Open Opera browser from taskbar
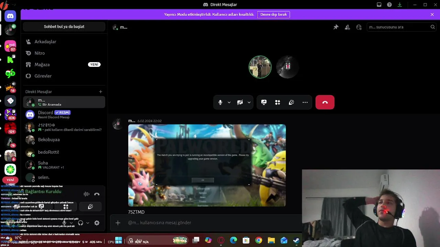The height and width of the screenshot is (247, 440). (221, 240)
